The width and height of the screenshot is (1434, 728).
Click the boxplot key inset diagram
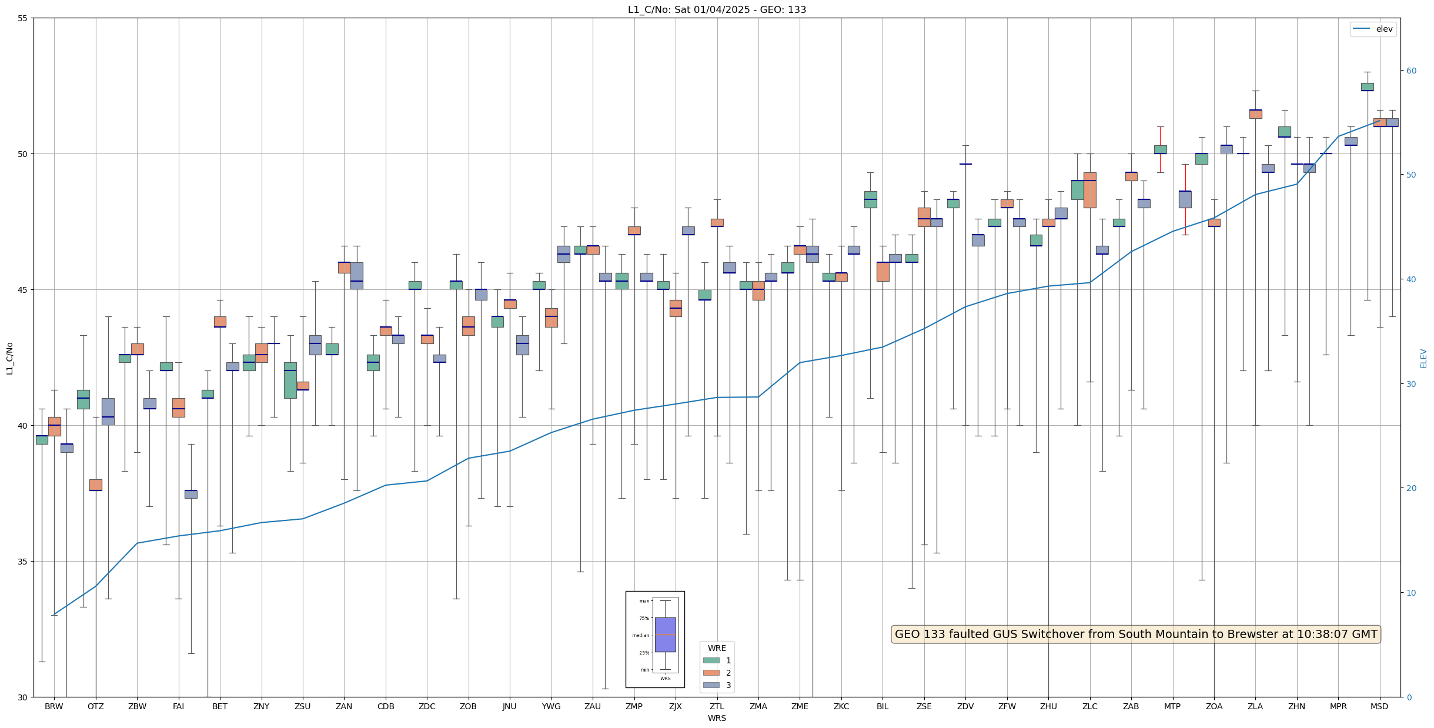(655, 639)
